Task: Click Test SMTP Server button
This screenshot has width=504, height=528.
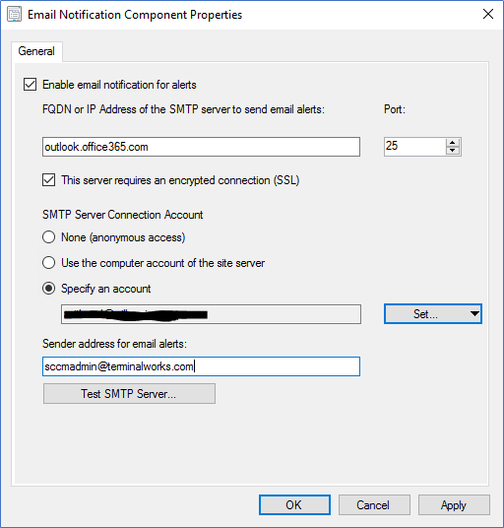Action: [129, 393]
